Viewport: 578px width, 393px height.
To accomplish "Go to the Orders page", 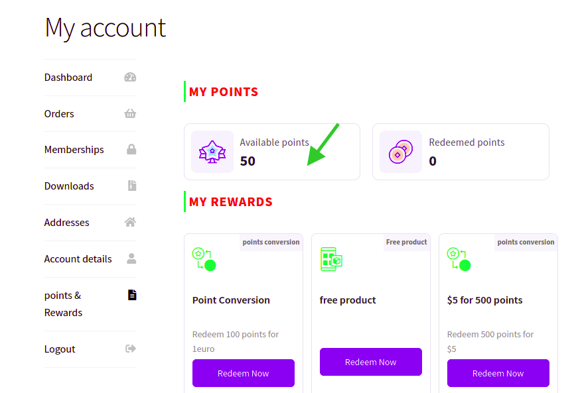I will [59, 114].
